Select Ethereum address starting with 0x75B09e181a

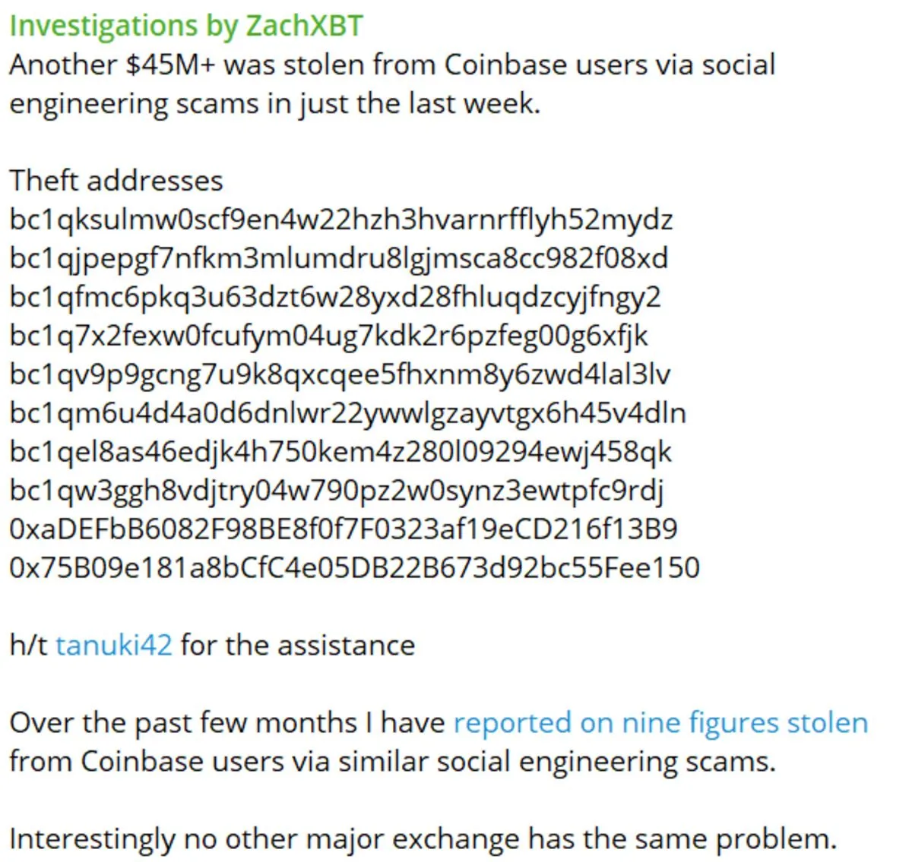point(354,567)
